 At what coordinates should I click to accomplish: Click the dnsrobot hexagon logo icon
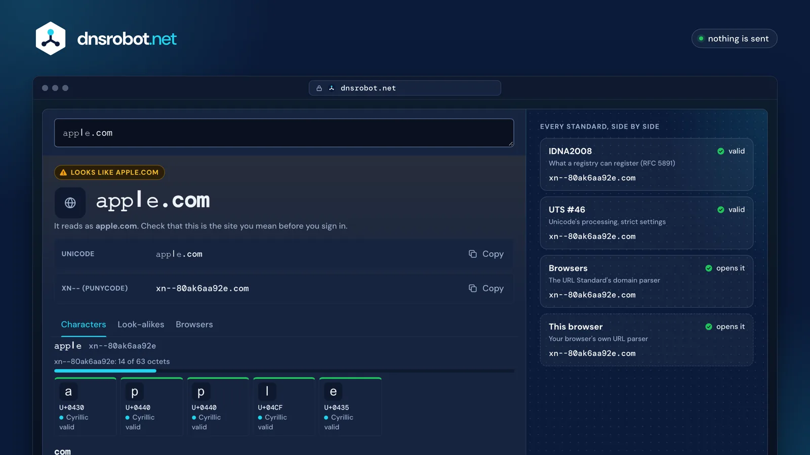point(51,38)
